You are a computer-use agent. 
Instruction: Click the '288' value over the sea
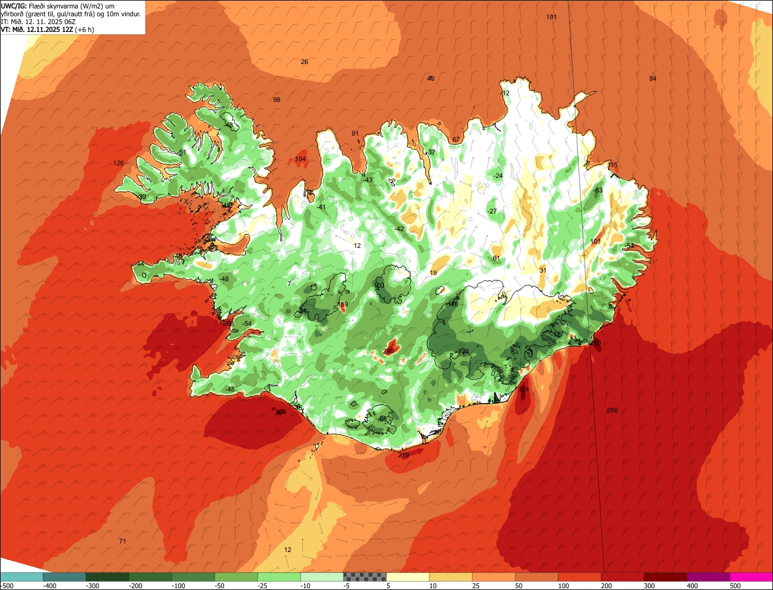point(612,411)
